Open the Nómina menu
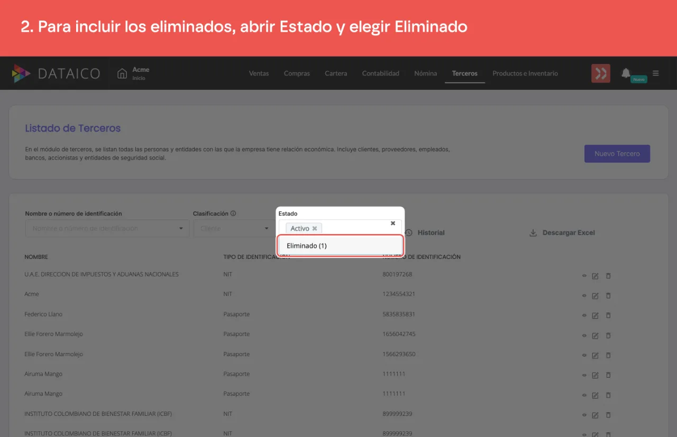 click(426, 73)
